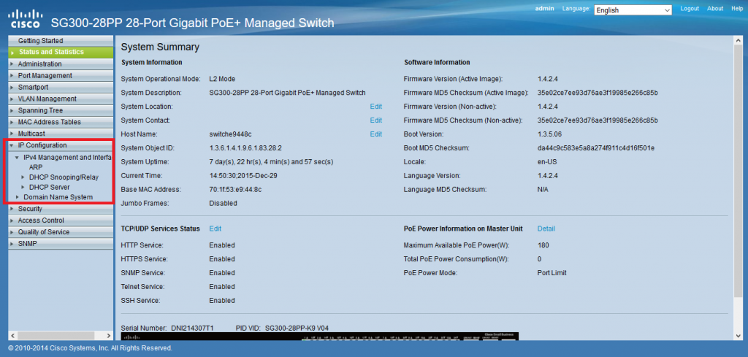Click Boot MD5 Checksum value
748x357 pixels.
[x=596, y=147]
